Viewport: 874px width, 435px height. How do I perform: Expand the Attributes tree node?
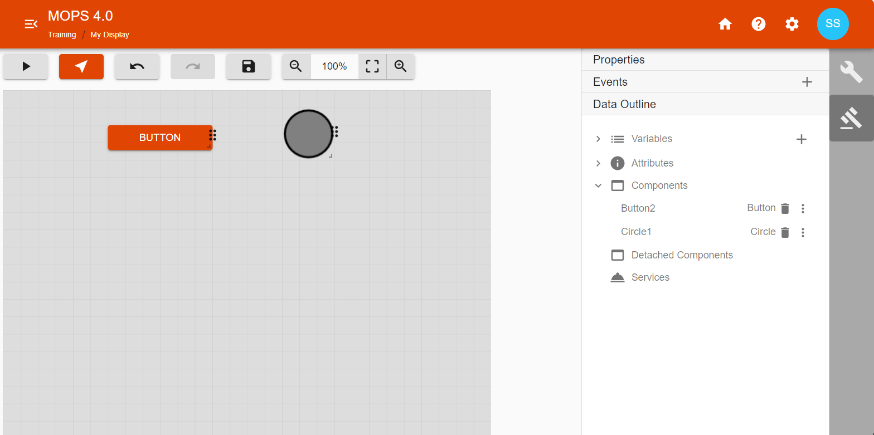pyautogui.click(x=598, y=163)
